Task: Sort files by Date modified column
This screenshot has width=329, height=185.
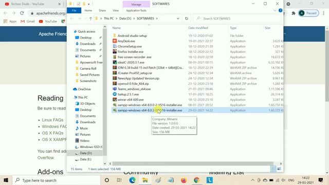Action: coord(198,28)
